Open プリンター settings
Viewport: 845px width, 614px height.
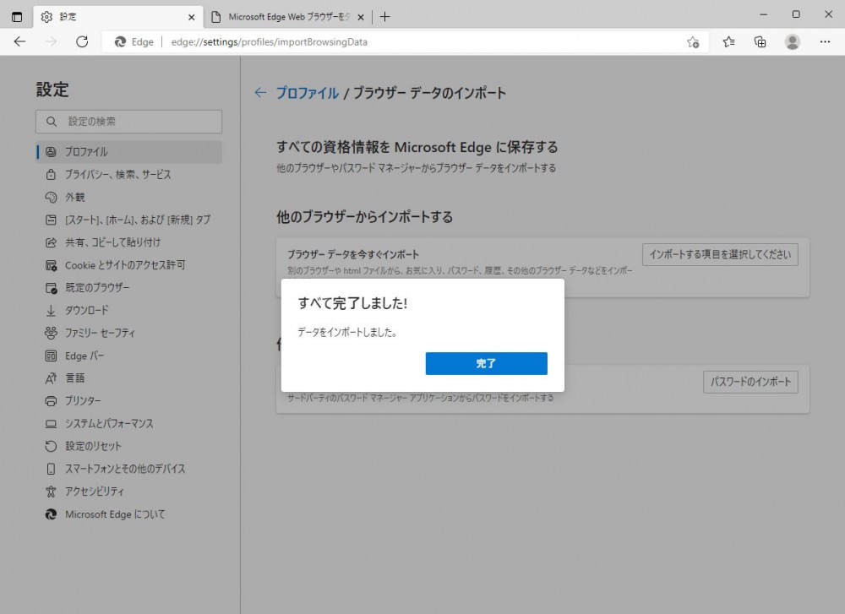[x=129, y=400]
